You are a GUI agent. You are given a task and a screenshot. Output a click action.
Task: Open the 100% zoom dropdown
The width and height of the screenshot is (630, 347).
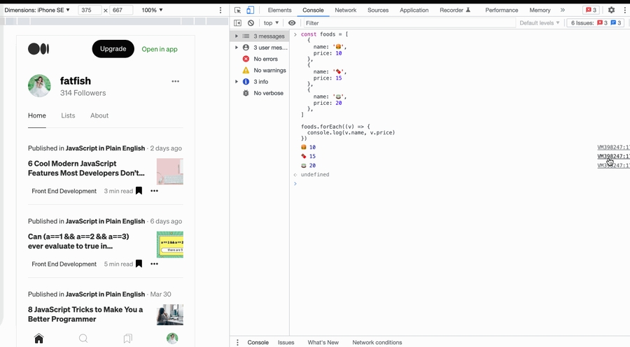point(152,10)
